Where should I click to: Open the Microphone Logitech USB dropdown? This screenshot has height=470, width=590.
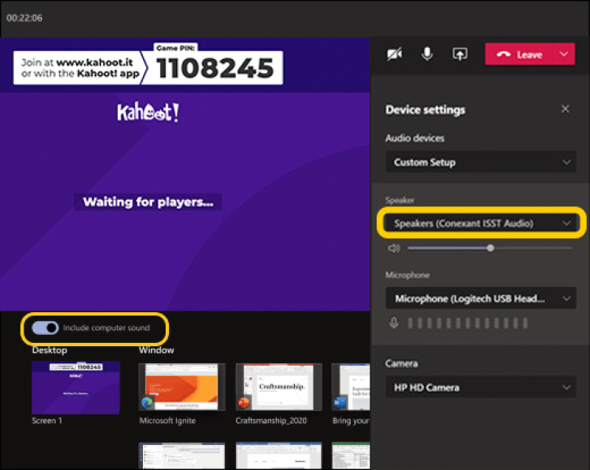point(480,299)
